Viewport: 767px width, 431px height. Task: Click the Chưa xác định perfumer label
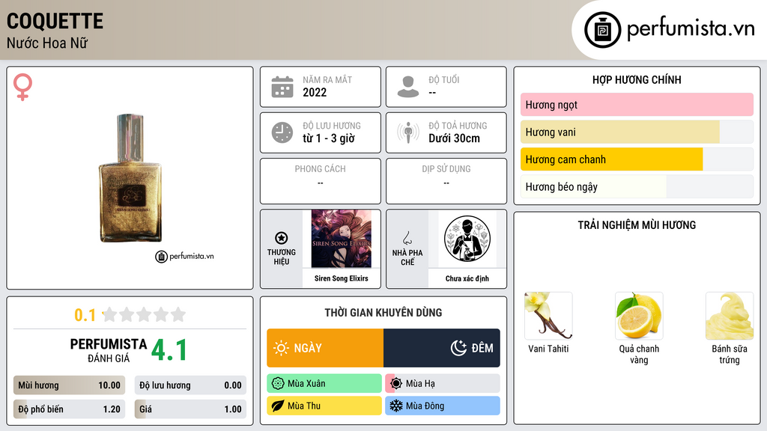467,278
